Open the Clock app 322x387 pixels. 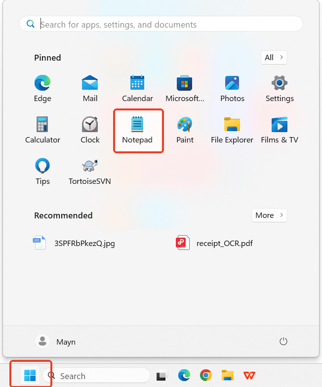90,130
